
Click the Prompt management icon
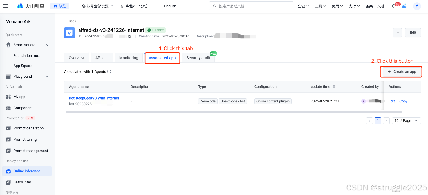[8, 151]
